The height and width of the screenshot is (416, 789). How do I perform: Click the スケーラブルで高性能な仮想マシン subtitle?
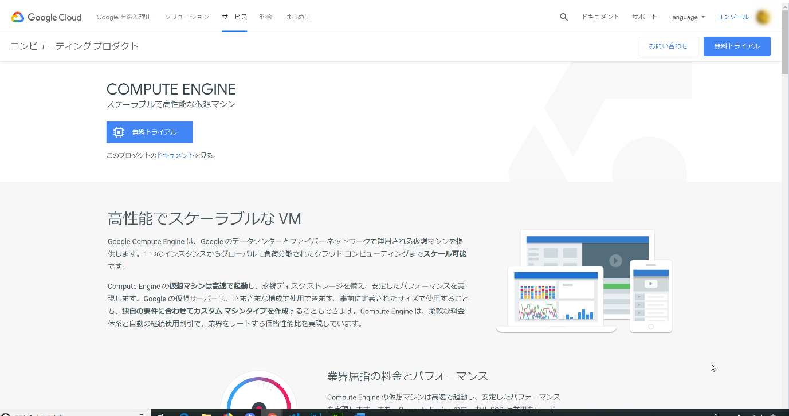click(x=171, y=104)
